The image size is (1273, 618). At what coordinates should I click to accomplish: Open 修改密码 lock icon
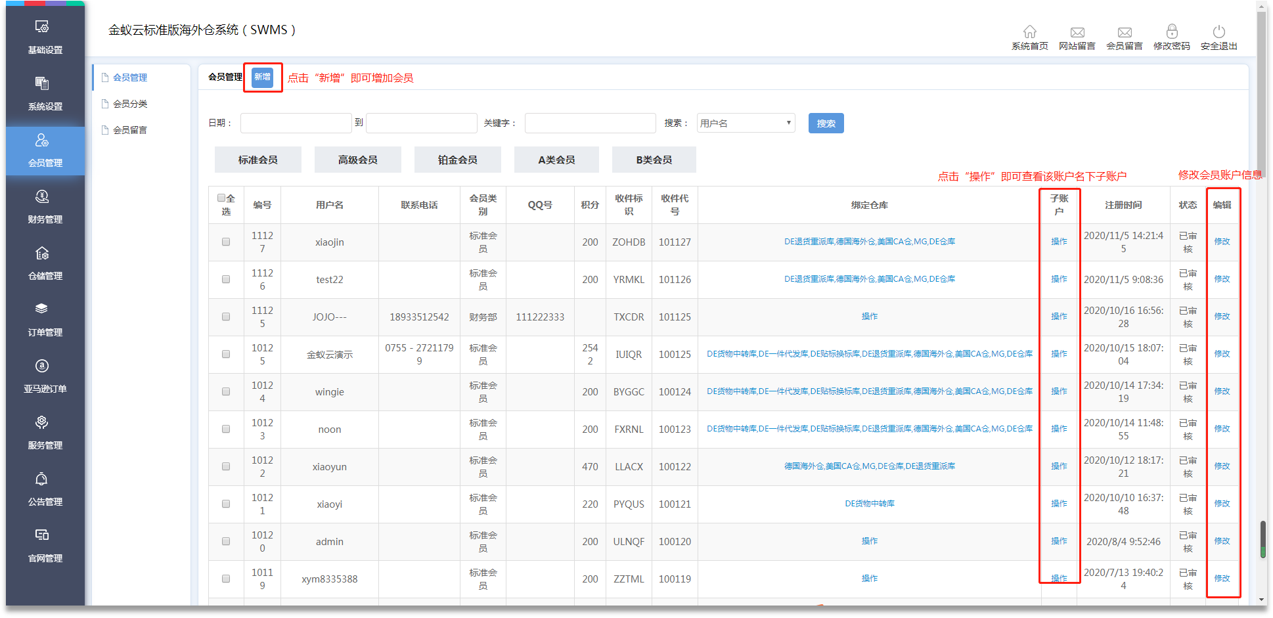1171,32
